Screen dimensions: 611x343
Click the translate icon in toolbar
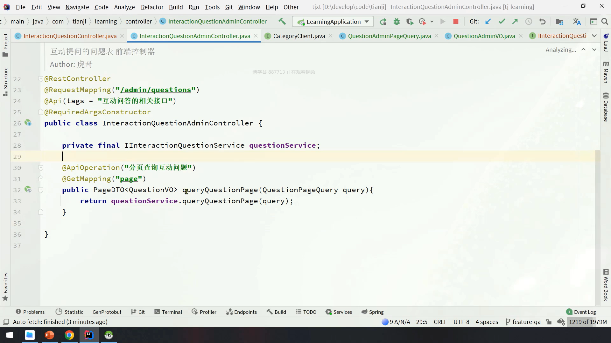(577, 22)
